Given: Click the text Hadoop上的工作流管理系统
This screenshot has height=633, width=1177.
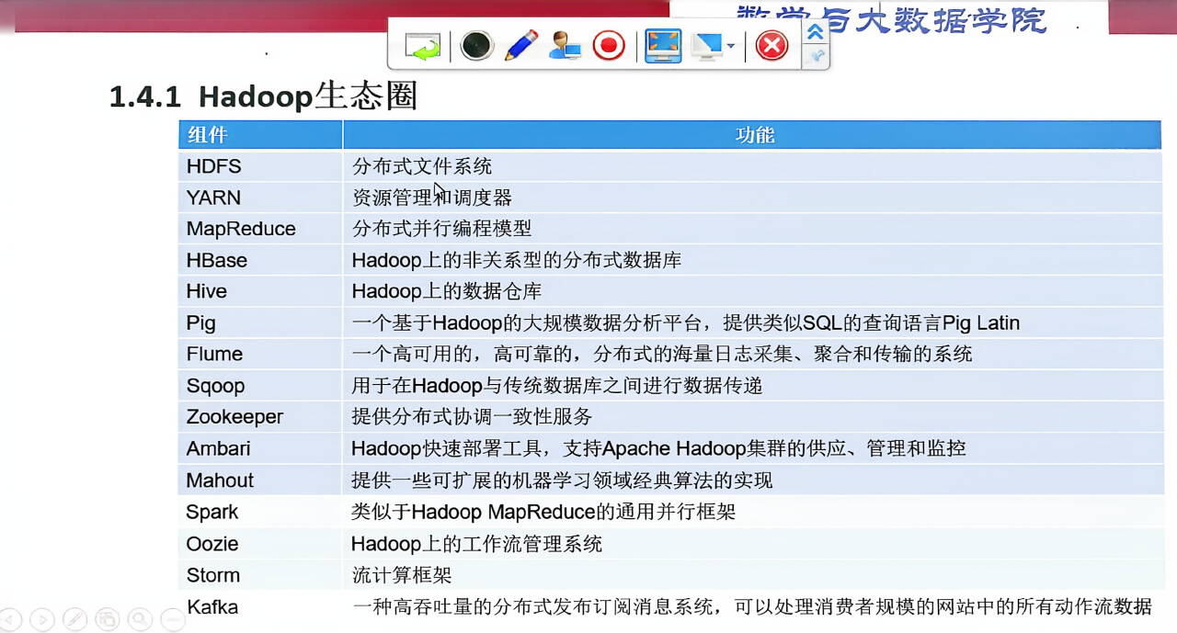Looking at the screenshot, I should click(x=477, y=544).
